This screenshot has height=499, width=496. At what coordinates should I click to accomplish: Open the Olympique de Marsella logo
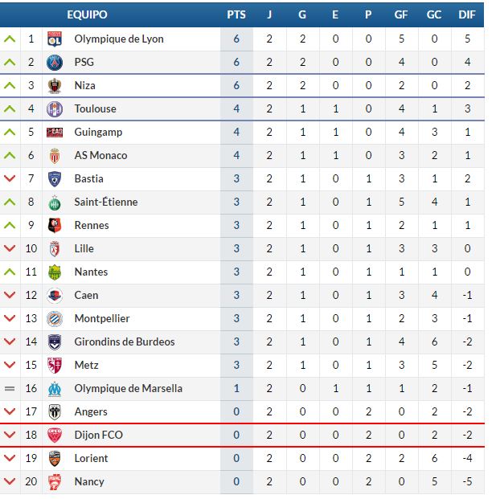[55, 389]
